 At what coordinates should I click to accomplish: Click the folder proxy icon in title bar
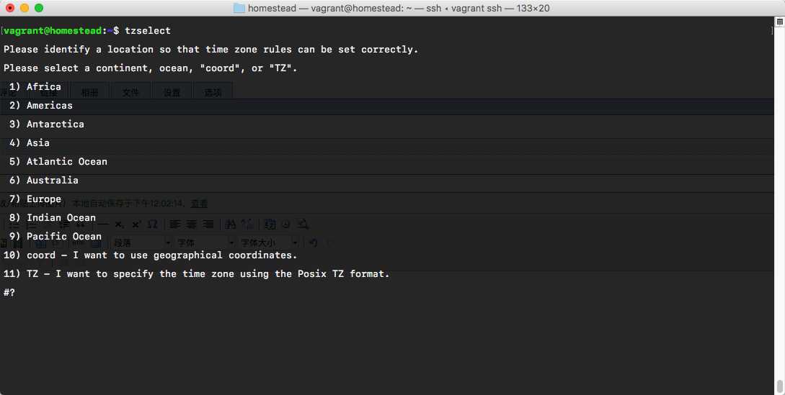tap(239, 8)
